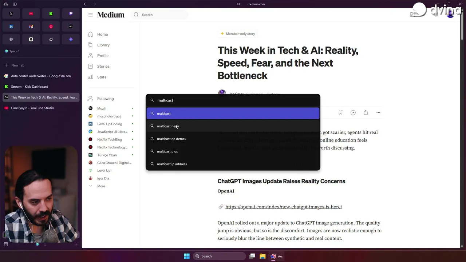Open the pinned Upwork favorite

(71, 27)
